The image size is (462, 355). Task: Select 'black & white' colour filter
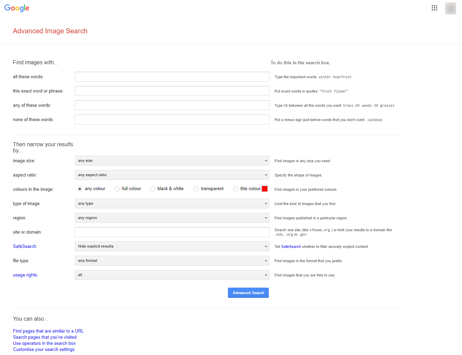[x=152, y=189]
